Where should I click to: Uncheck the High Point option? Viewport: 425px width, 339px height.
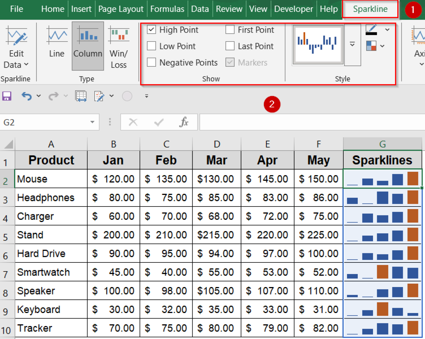[151, 30]
